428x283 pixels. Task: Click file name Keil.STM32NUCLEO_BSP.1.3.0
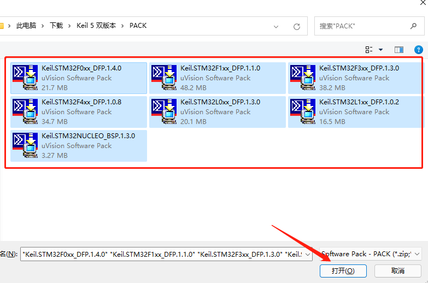pos(88,136)
